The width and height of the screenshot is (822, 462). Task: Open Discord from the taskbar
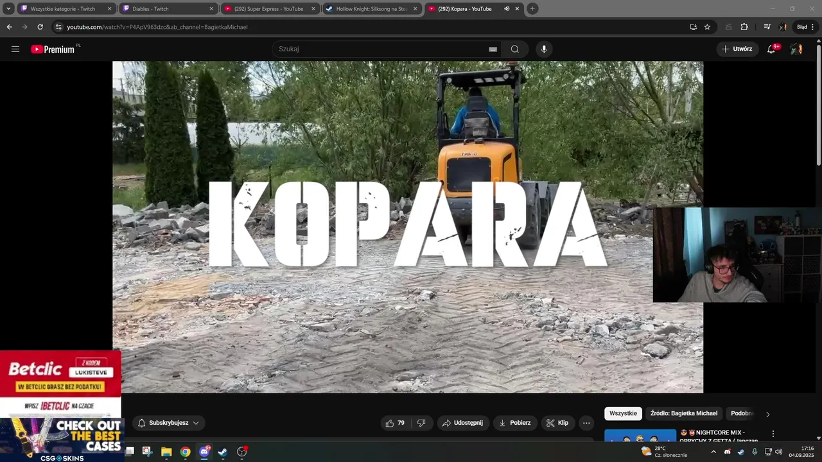[204, 451]
